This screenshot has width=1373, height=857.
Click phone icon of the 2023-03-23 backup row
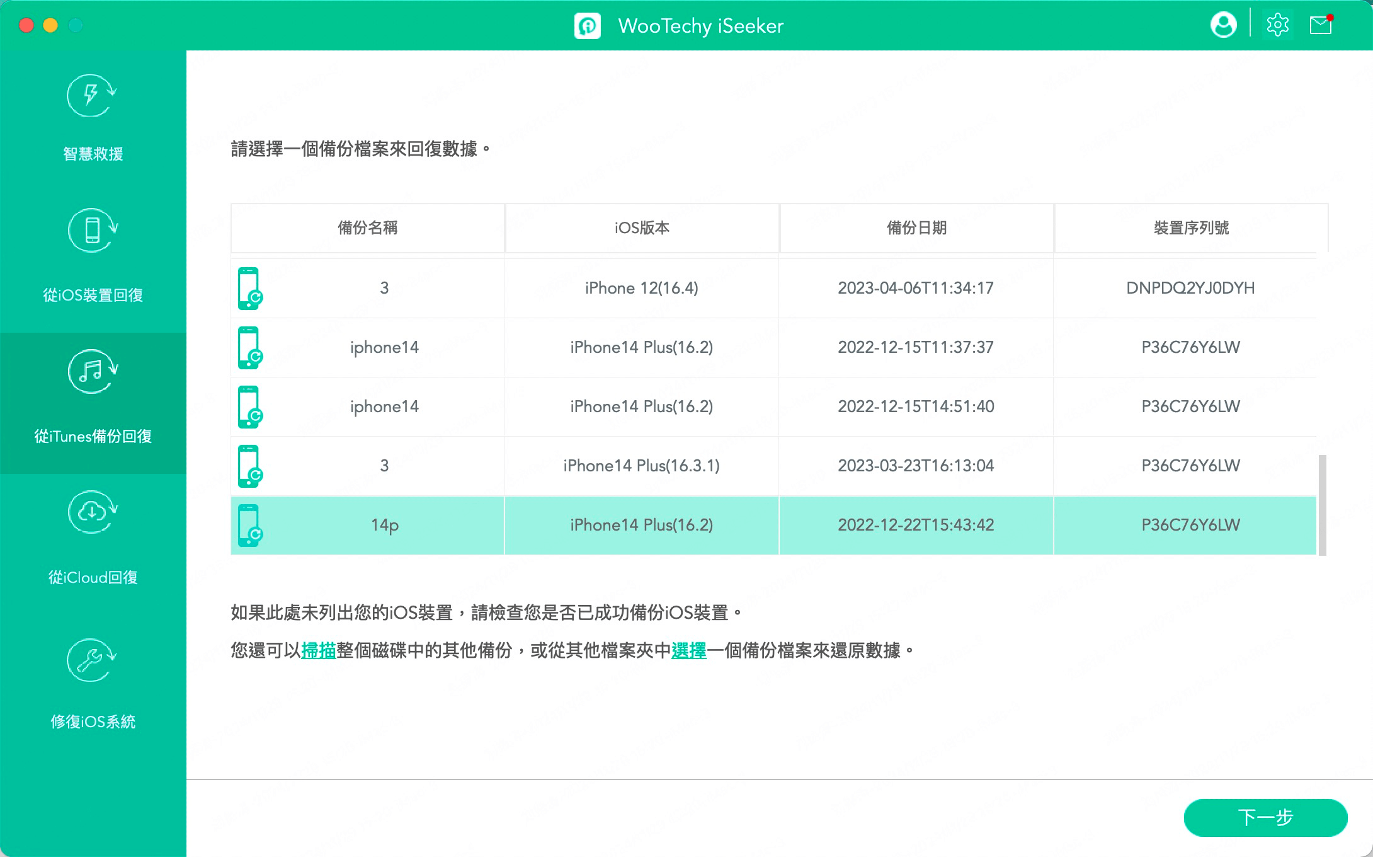[x=249, y=466]
